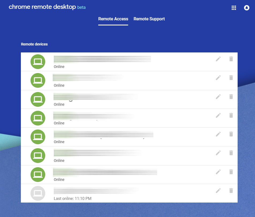Click the pencil icon on the fourth device row

click(x=218, y=115)
